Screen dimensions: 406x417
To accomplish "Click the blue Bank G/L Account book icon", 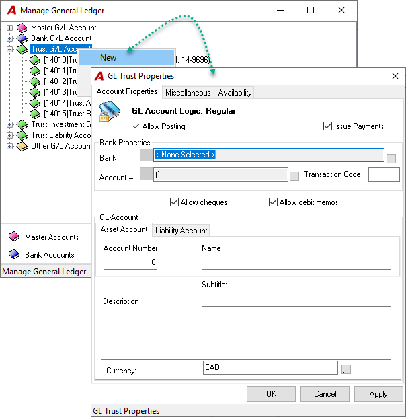I will point(22,38).
